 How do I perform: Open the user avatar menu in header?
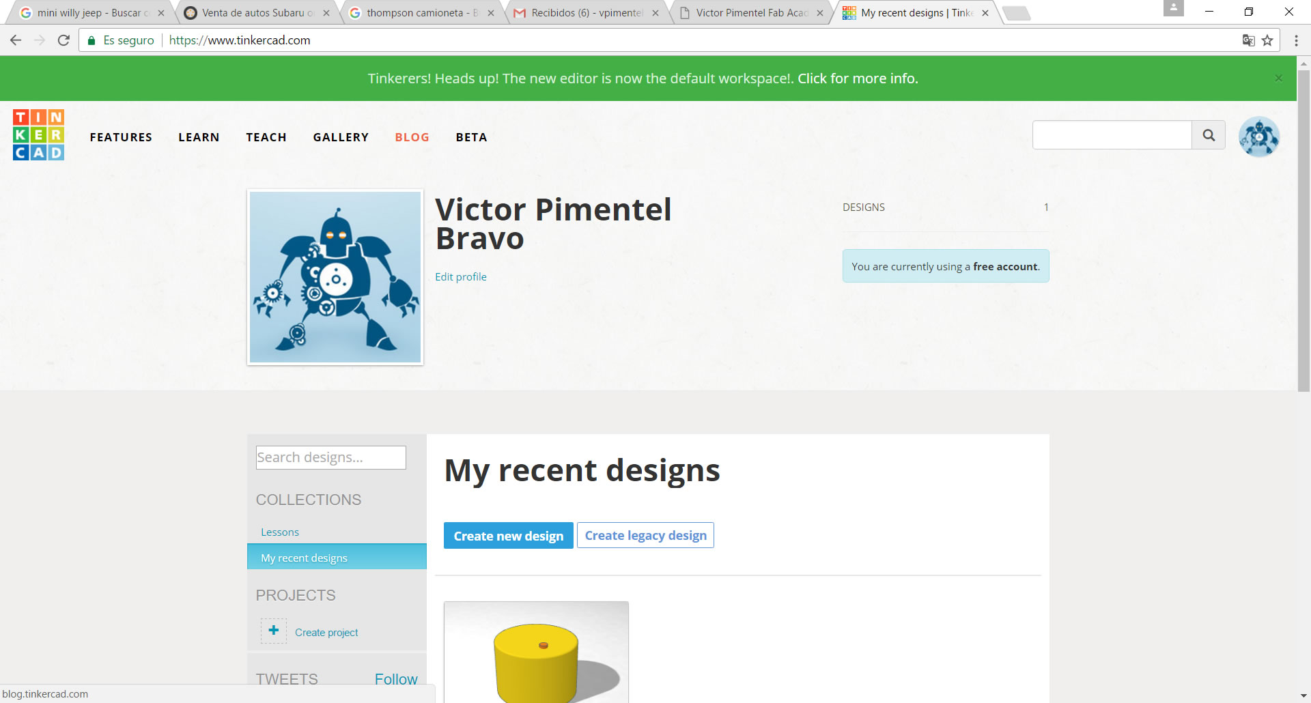[x=1259, y=137]
